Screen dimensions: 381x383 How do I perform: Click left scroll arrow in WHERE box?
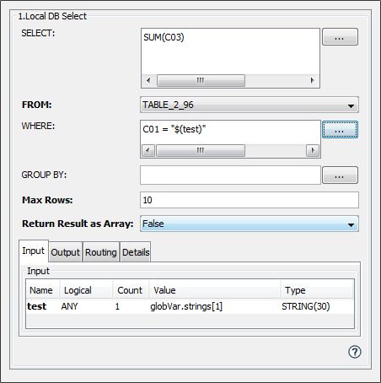148,150
